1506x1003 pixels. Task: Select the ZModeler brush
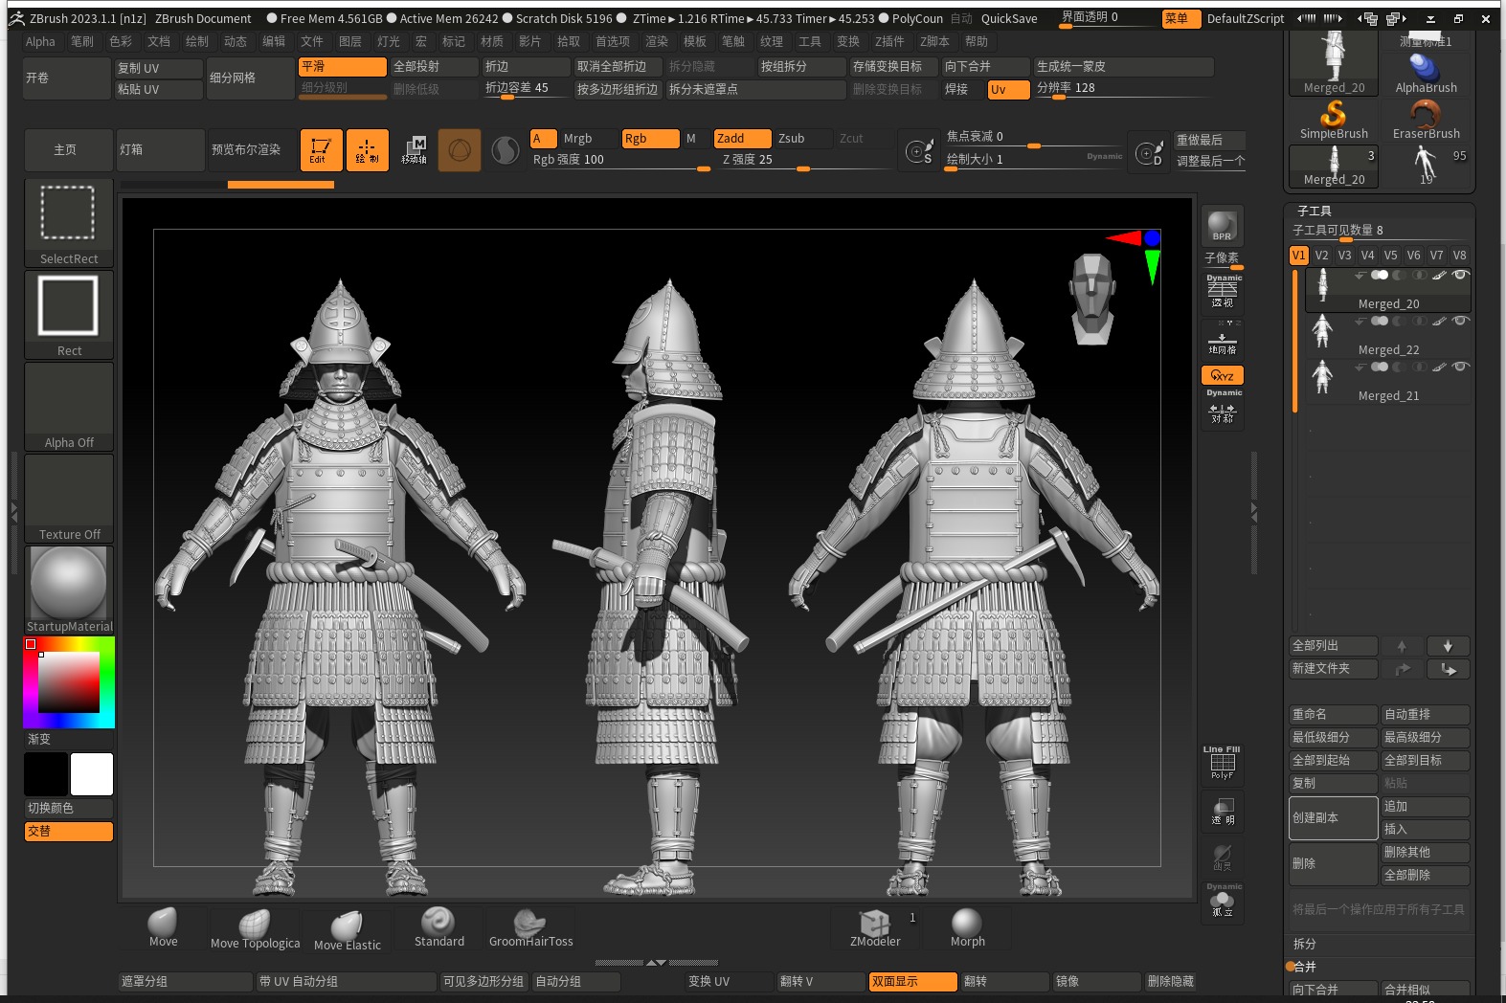tap(875, 927)
